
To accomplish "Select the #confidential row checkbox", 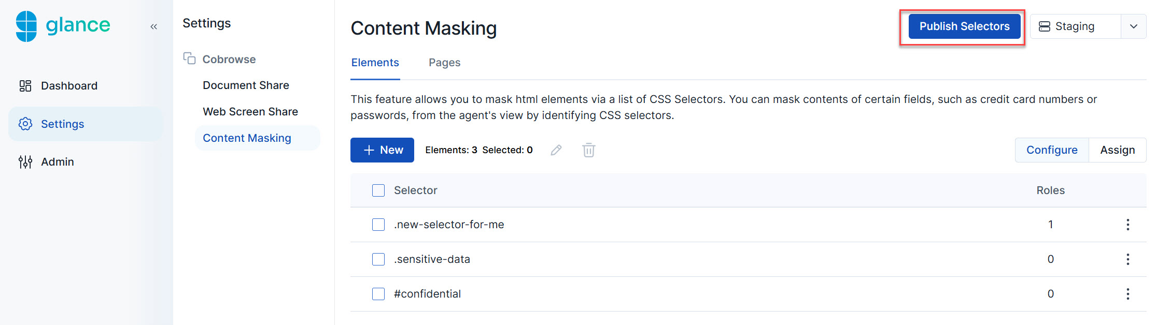I will [378, 294].
